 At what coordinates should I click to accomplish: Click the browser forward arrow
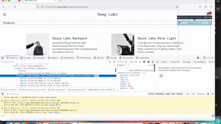pyautogui.click(x=9, y=7)
